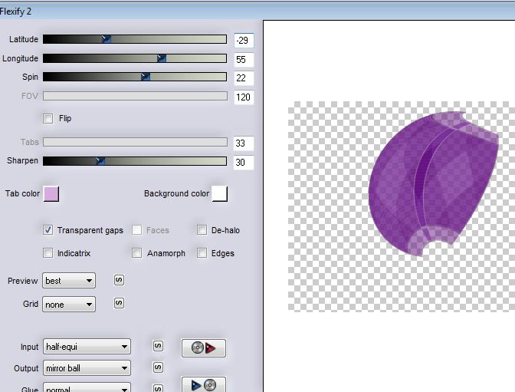Click the reset icon next to Output dropdown
The image size is (515, 392).
click(158, 367)
